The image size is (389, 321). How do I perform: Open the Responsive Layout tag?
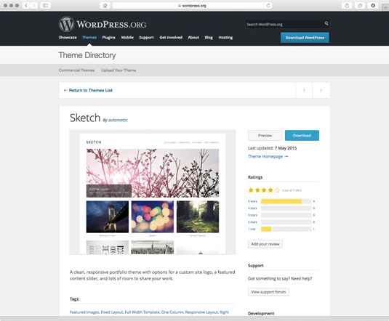click(x=201, y=312)
